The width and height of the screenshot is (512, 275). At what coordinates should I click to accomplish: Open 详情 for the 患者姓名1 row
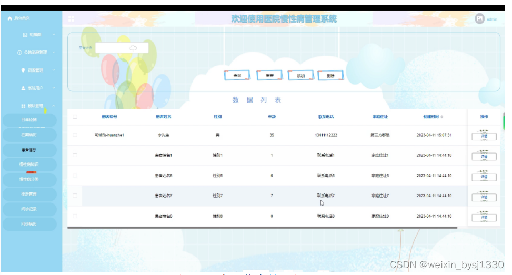tap(484, 157)
